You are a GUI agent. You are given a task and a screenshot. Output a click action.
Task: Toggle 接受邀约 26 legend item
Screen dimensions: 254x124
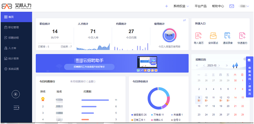tap(139, 115)
